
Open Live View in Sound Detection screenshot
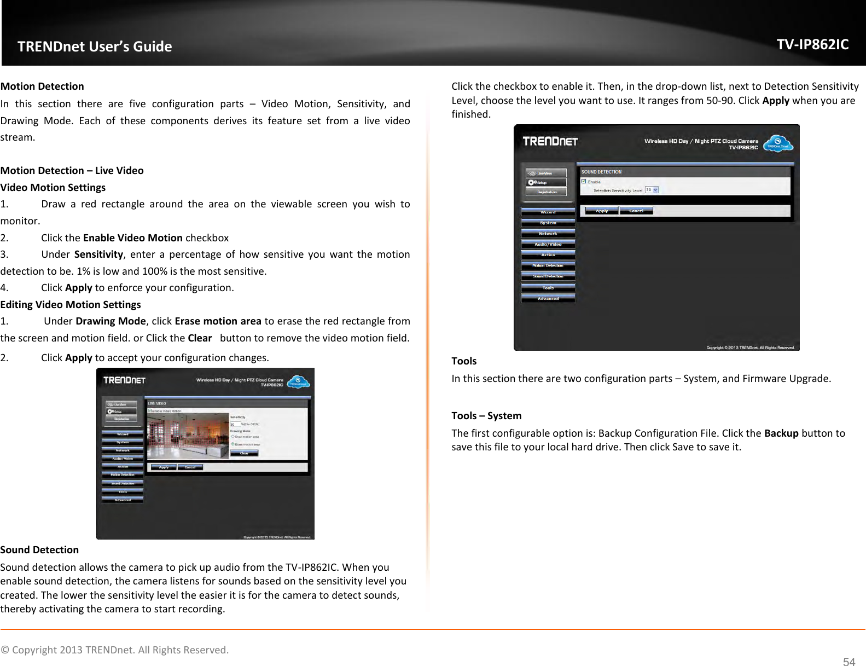(x=546, y=173)
